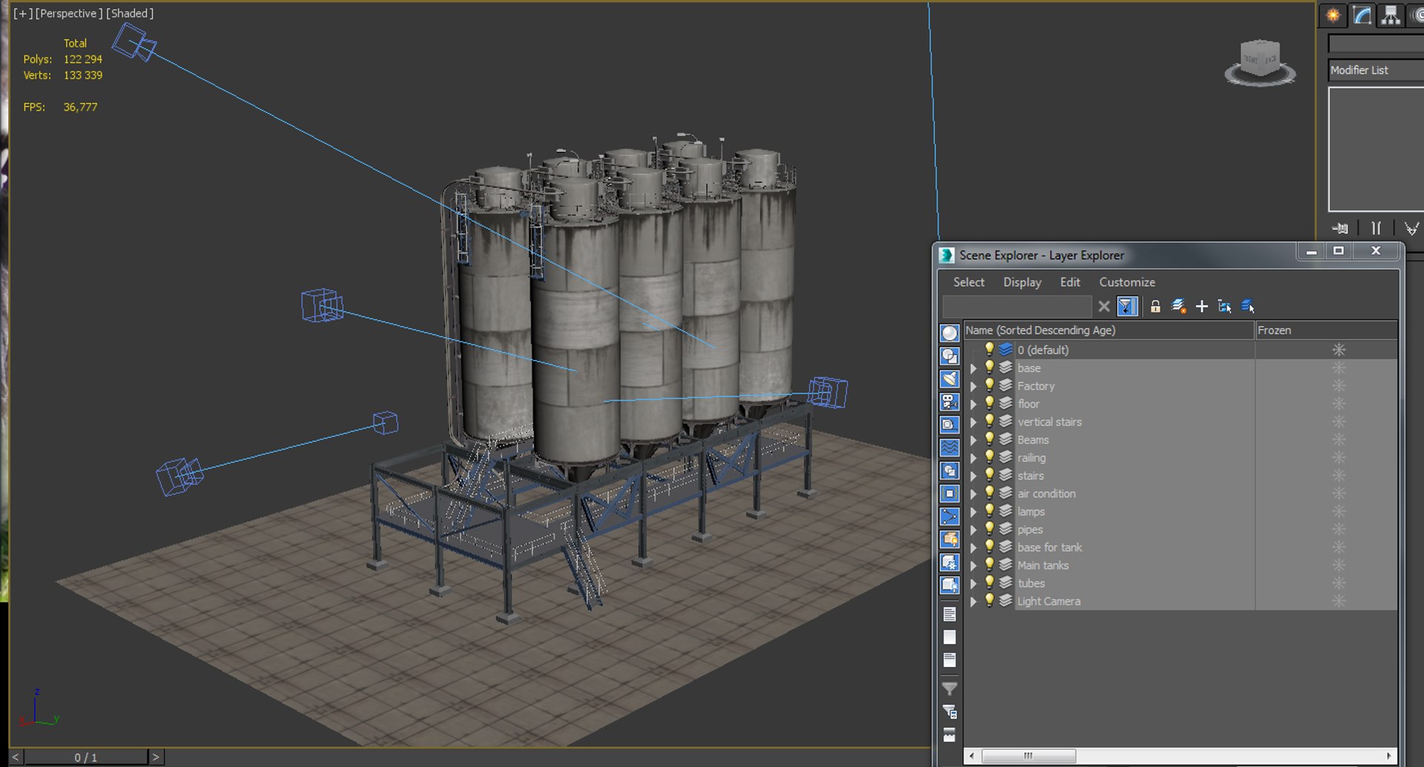Pin the modifier stack
Screen dimensions: 1424x767
point(1339,228)
